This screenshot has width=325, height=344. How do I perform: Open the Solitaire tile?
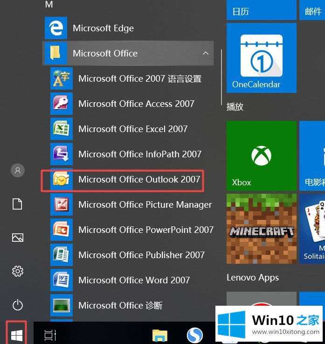coord(312,229)
